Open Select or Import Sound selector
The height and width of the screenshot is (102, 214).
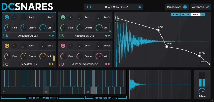[x=84, y=64]
